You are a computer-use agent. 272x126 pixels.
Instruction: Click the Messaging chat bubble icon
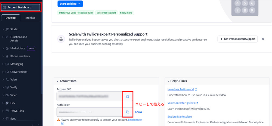pyautogui.click(x=7, y=64)
